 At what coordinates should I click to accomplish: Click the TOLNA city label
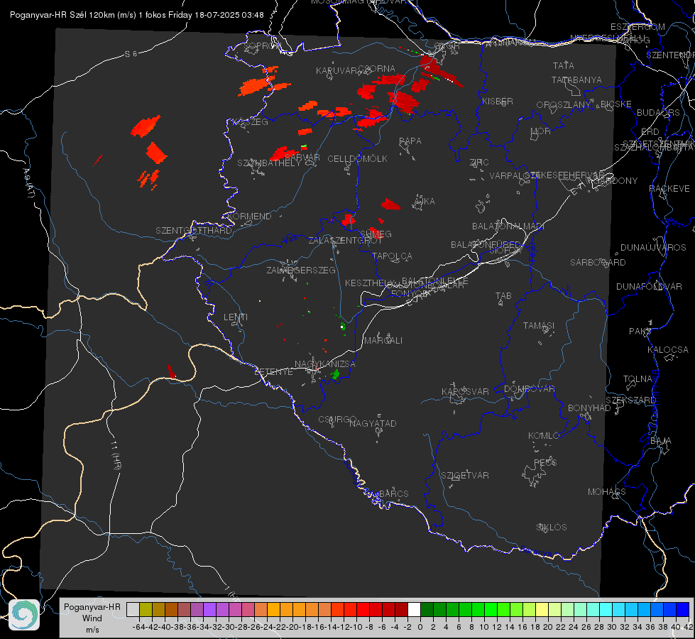tap(637, 378)
